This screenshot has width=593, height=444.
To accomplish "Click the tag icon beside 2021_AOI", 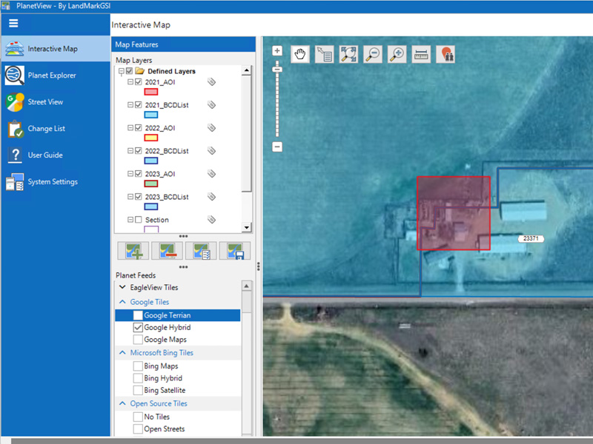I will pos(211,82).
